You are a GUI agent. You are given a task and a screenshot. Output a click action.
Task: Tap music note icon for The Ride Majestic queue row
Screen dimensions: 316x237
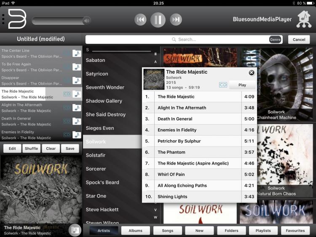[x=77, y=94]
